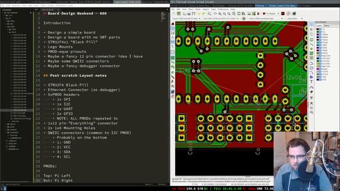The width and height of the screenshot is (340, 191).
Task: Toggle visibility checkbox for F.SilkS layer
Action: click(320, 45)
